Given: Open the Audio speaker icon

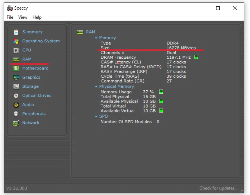Looking at the screenshot, I should 16,105.
